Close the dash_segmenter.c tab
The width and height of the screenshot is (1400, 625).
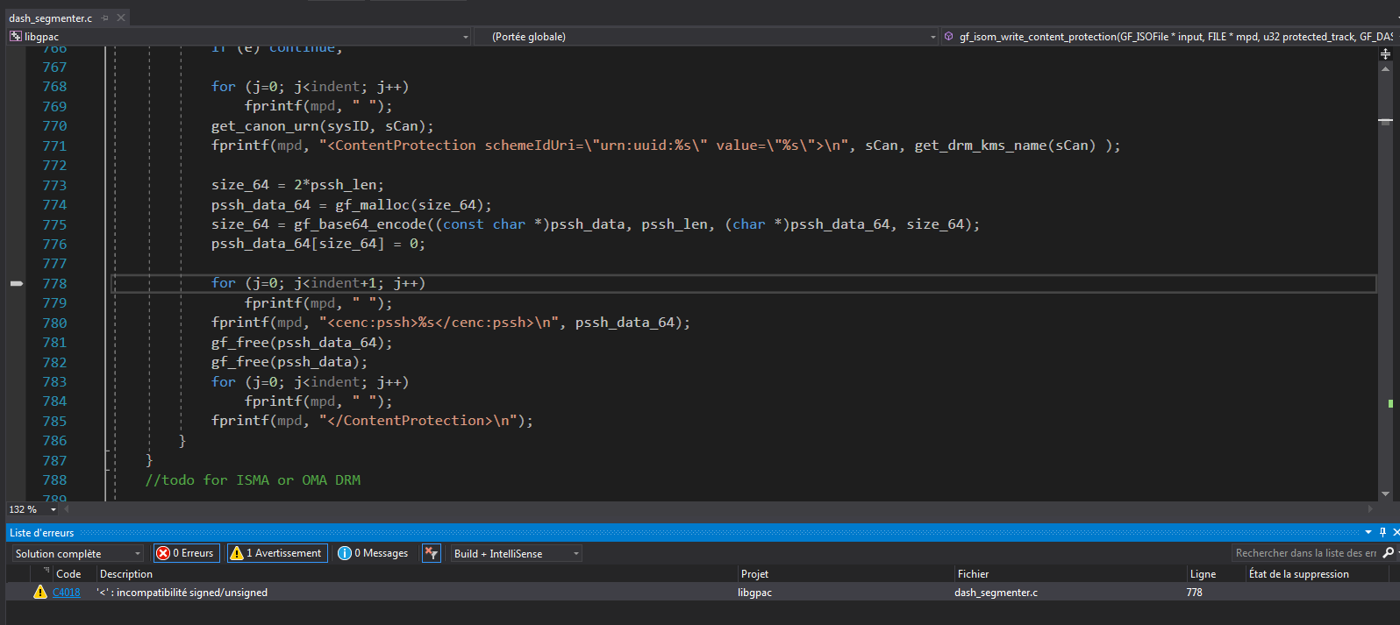[x=121, y=18]
